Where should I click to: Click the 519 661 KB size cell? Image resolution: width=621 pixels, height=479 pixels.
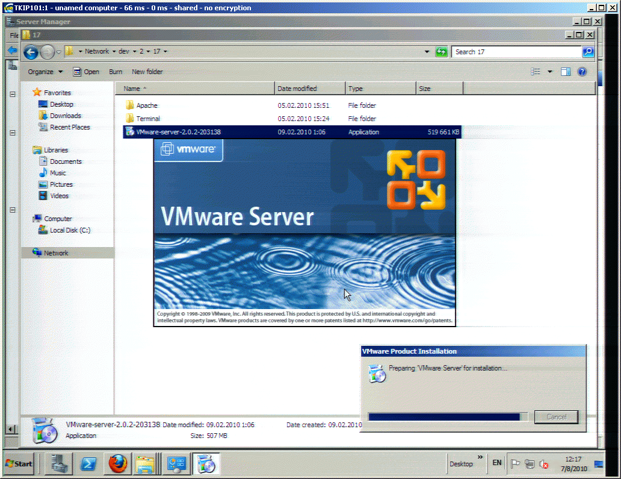(x=443, y=132)
